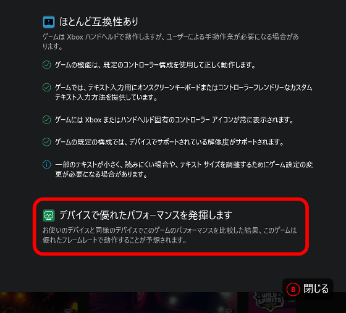346x313 pixels.
Task: Click the note about small hard-to-read text
Action: (x=184, y=169)
